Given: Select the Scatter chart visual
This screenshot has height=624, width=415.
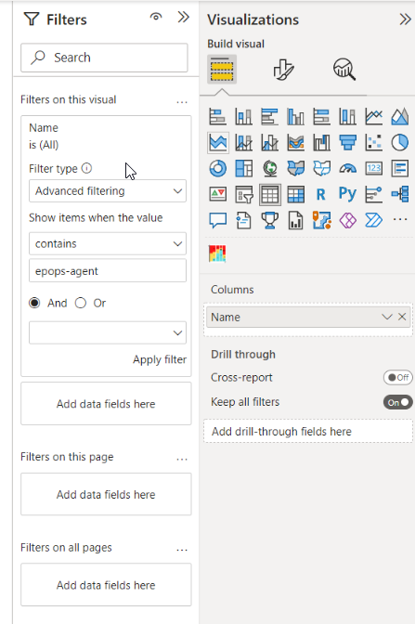Looking at the screenshot, I should (x=373, y=142).
